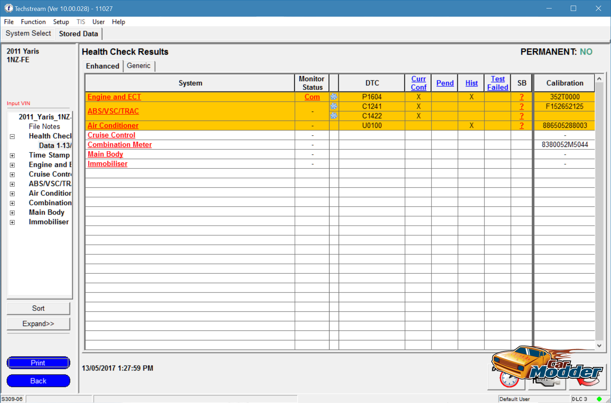Open the Setup menu

pyautogui.click(x=61, y=22)
